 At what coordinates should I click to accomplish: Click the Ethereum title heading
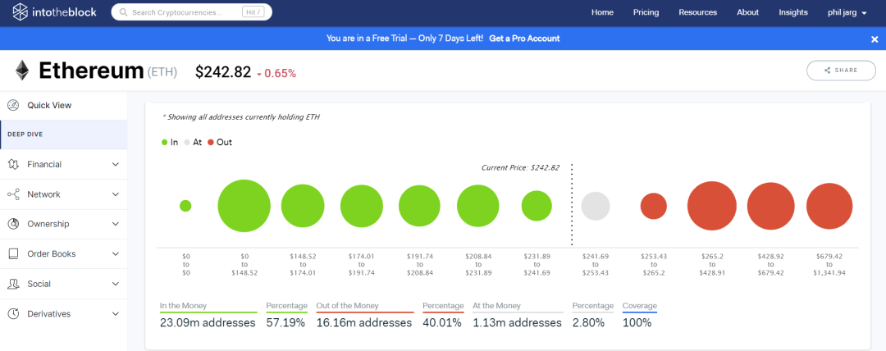92,71
